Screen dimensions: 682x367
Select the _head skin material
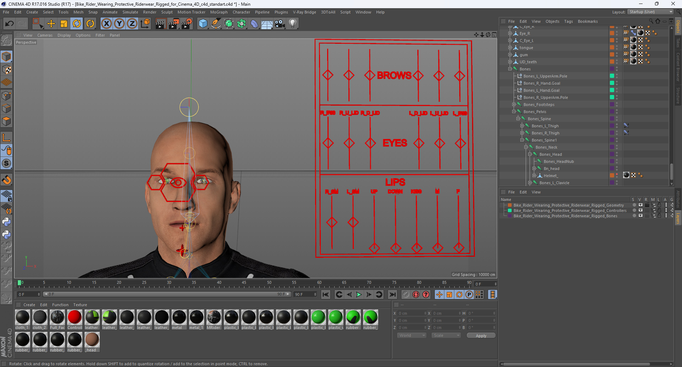coord(92,342)
